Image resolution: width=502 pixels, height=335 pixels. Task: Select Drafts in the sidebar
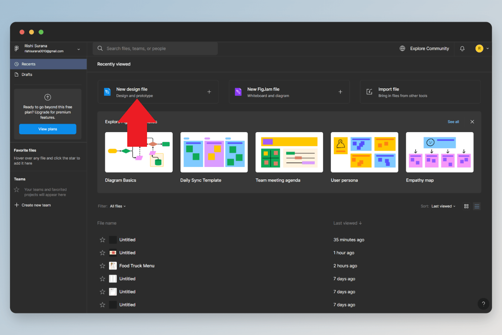[27, 74]
